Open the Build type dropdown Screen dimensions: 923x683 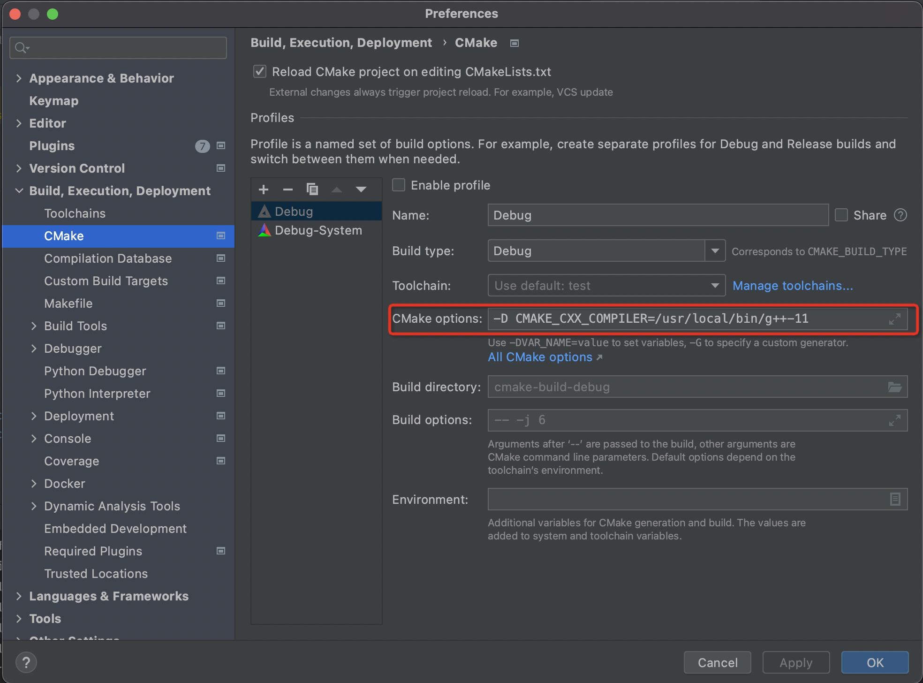715,251
